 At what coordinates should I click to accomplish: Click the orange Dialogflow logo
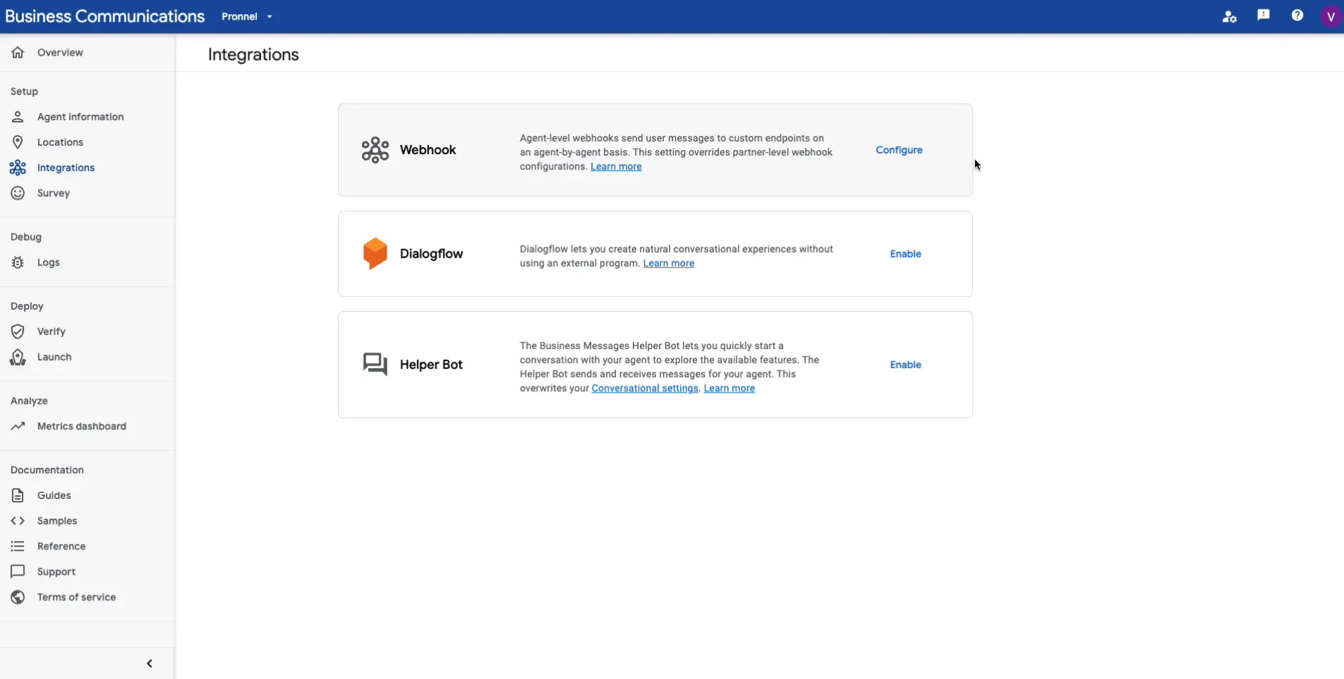coord(375,253)
